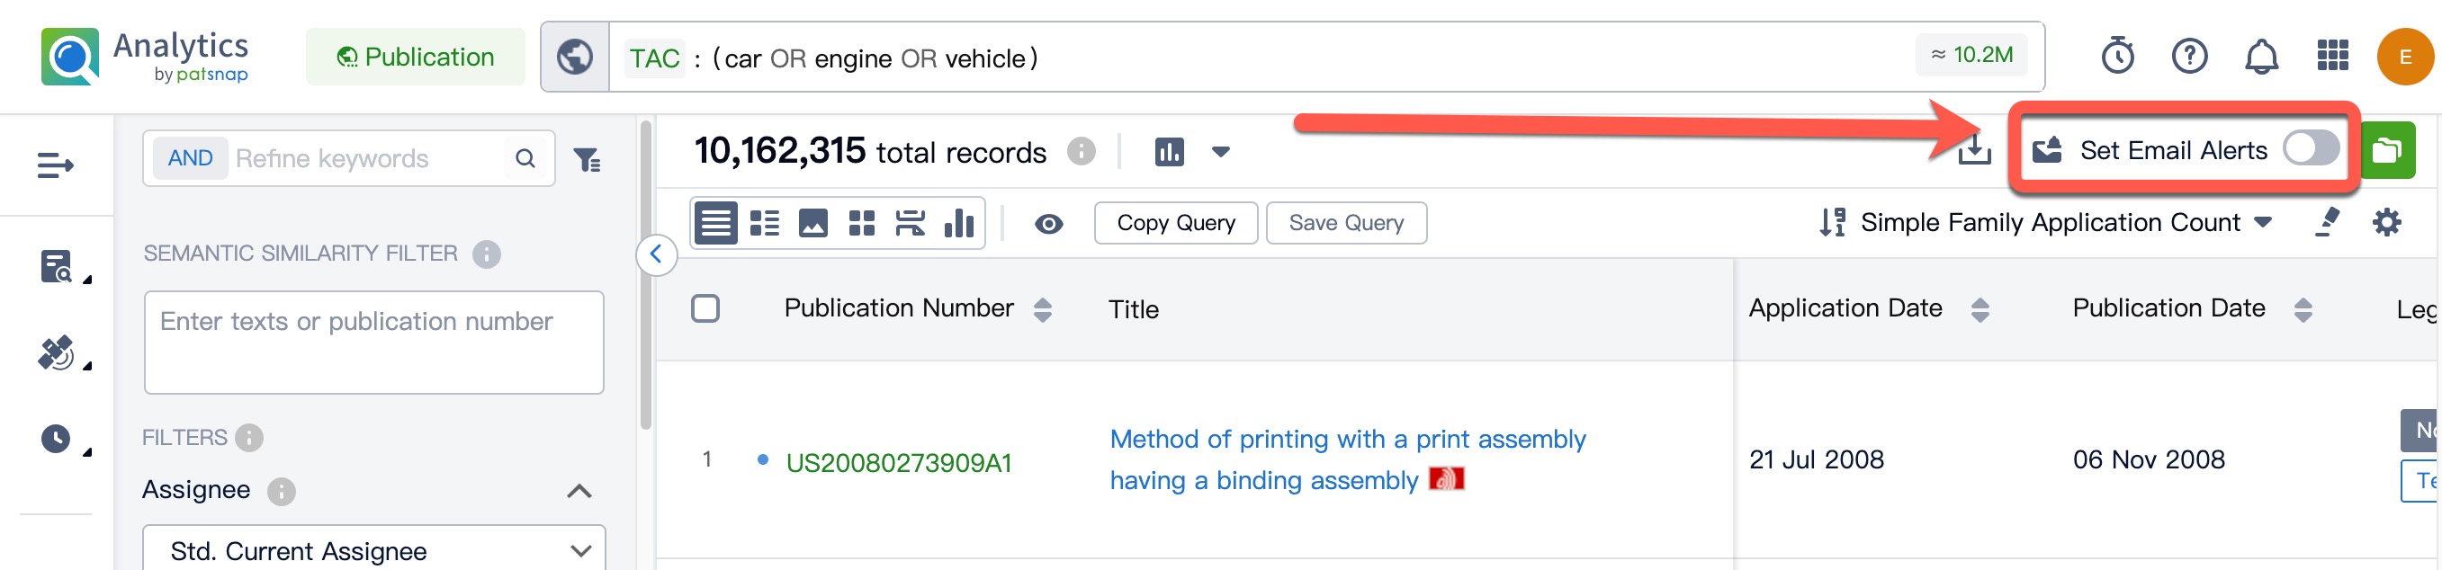Open the apps grid menu
Viewport: 2442px width, 570px height.
tap(2332, 57)
